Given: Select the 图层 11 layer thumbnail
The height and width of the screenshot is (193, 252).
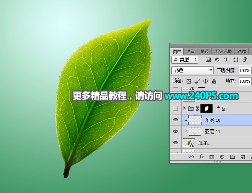Looking at the screenshot, I should click(195, 132).
